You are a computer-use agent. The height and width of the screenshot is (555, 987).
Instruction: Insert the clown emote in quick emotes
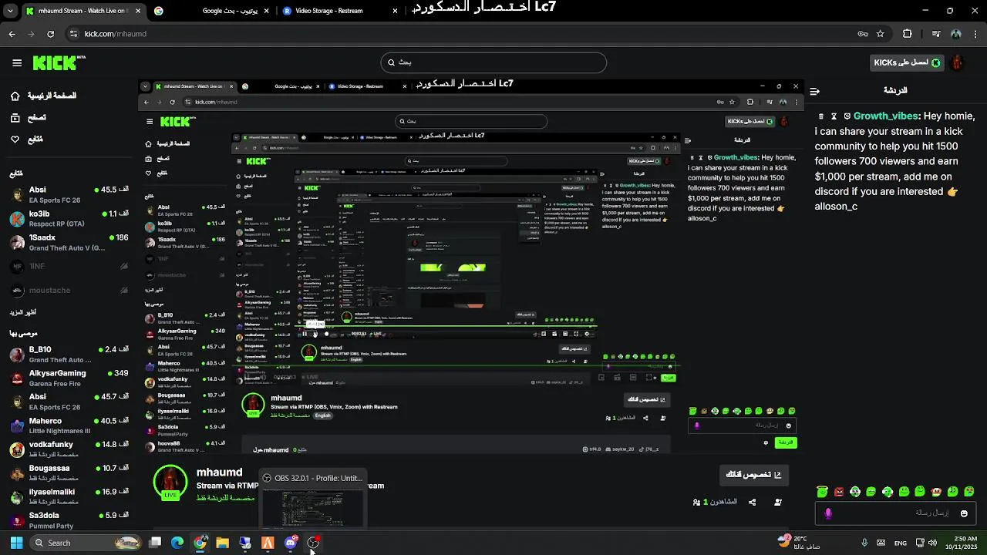click(x=936, y=492)
